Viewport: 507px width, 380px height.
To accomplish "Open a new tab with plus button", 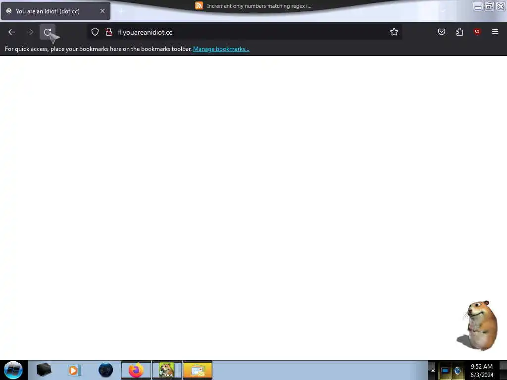I will click(121, 11).
